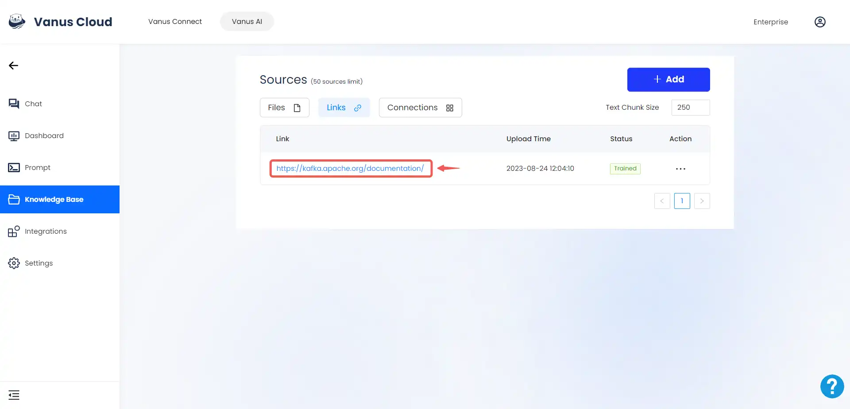Screen dimensions: 850x409
Task: Go to the previous page arrow
Action: coord(662,201)
